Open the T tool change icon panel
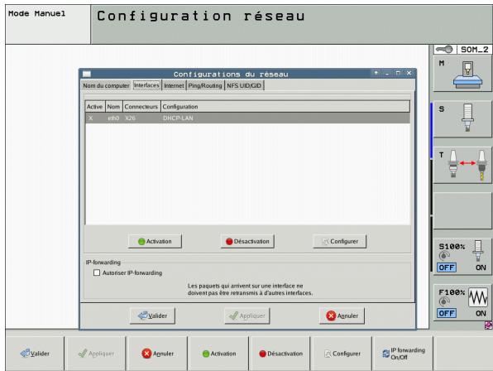The height and width of the screenshot is (371, 493). pos(462,165)
